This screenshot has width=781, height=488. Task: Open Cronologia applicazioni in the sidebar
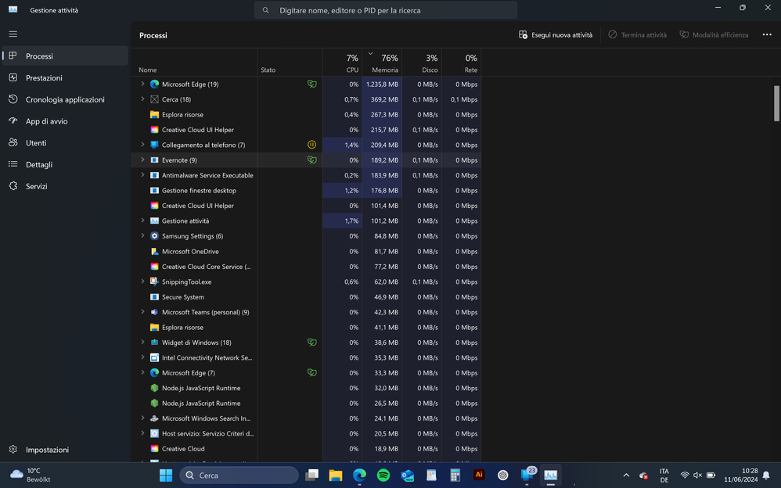click(65, 99)
